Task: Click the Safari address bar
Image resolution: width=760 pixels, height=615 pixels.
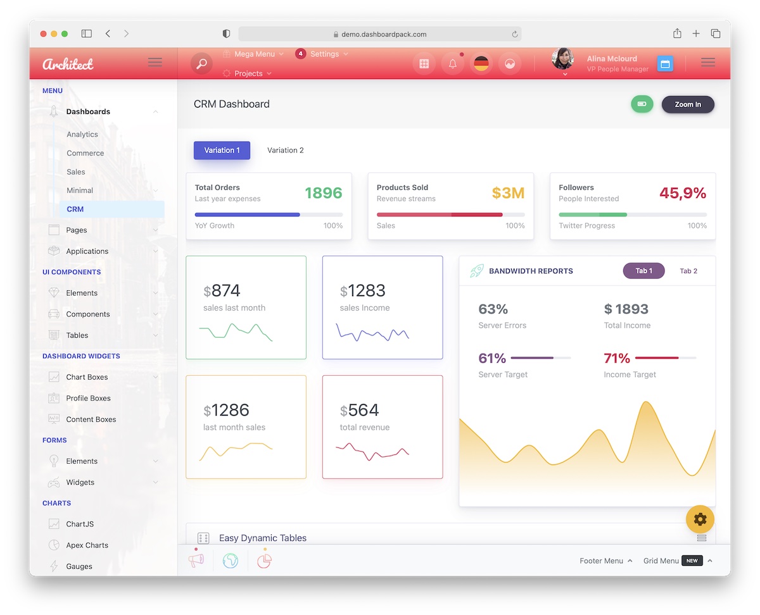Action: [380, 34]
